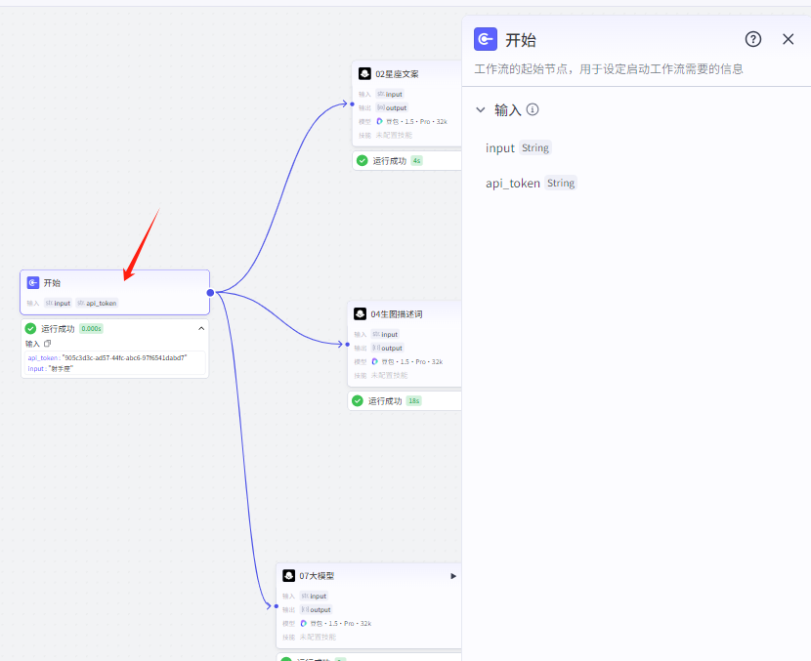Click the 开始 node icon on the canvas
The image size is (811, 661).
[33, 283]
